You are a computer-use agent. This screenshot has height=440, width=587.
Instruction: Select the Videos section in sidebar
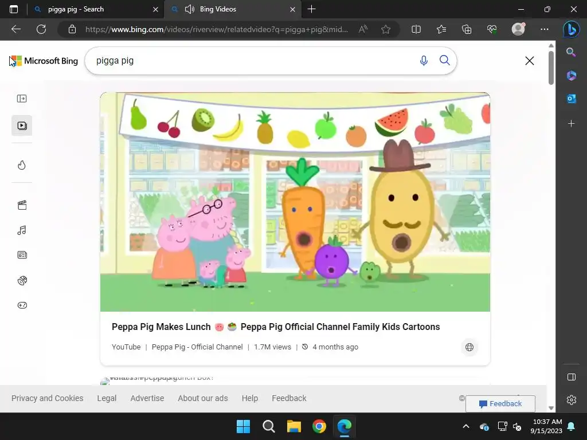coord(22,125)
